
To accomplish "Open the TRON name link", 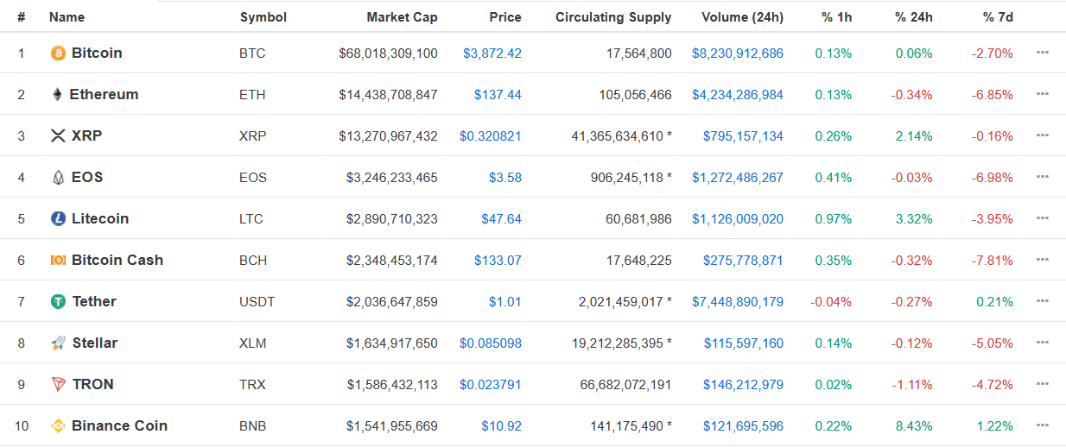I will click(93, 385).
